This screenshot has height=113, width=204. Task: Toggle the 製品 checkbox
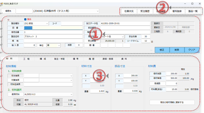coord(25,19)
